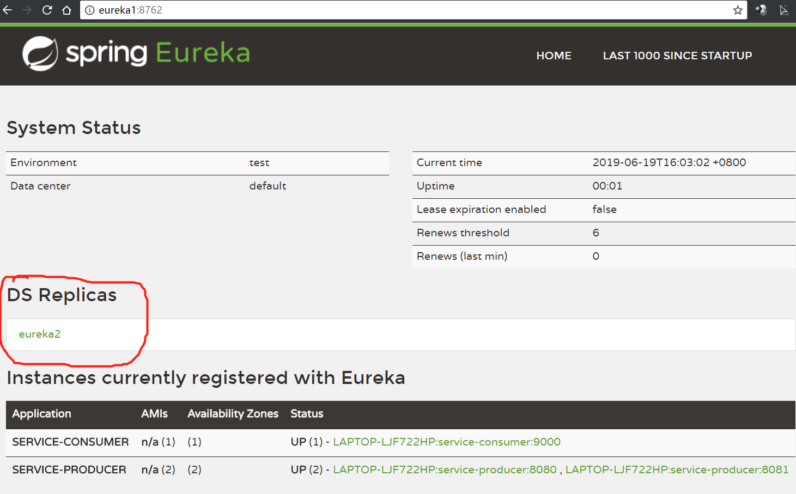This screenshot has width=796, height=494.
Task: Click the Application column header
Action: pos(41,413)
